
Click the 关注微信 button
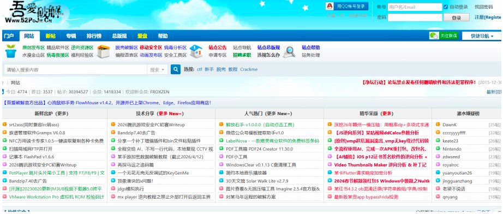[444, 35]
